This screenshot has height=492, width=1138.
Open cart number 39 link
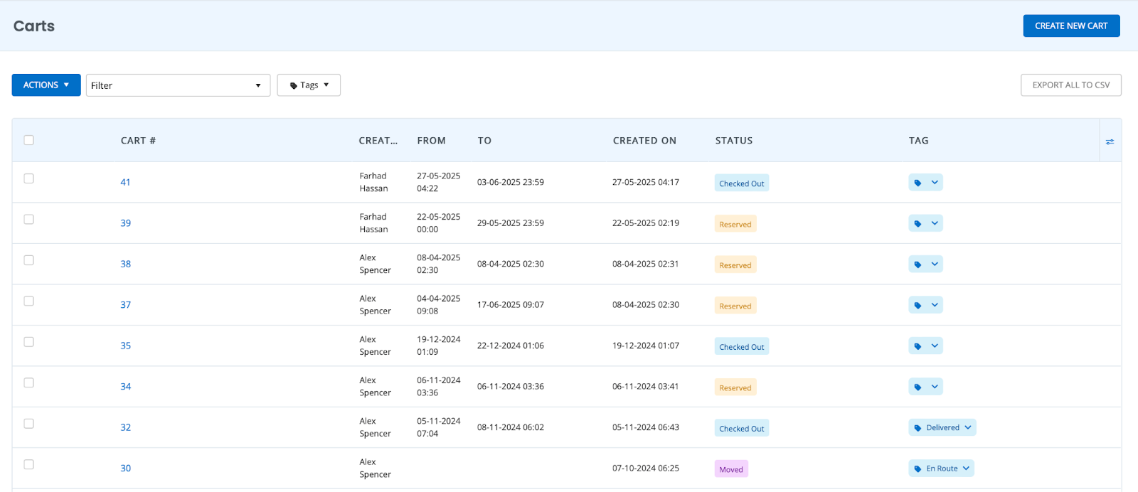pos(125,223)
